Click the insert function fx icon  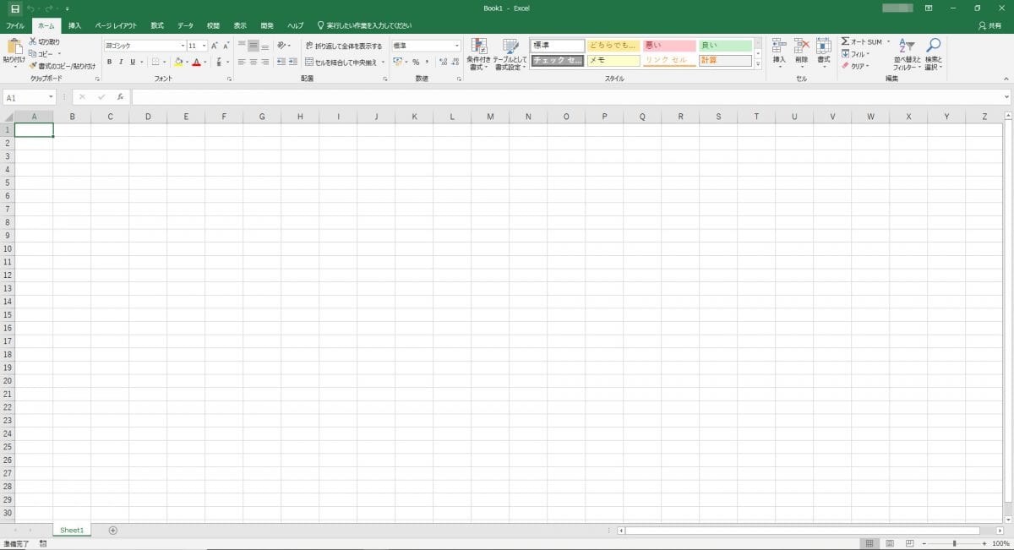click(120, 97)
